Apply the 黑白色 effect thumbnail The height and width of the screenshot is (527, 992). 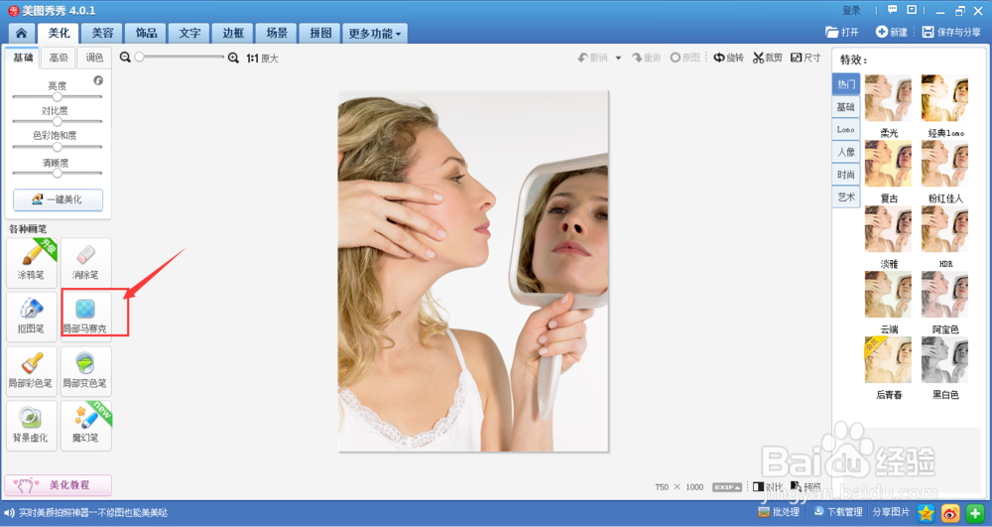click(x=945, y=359)
